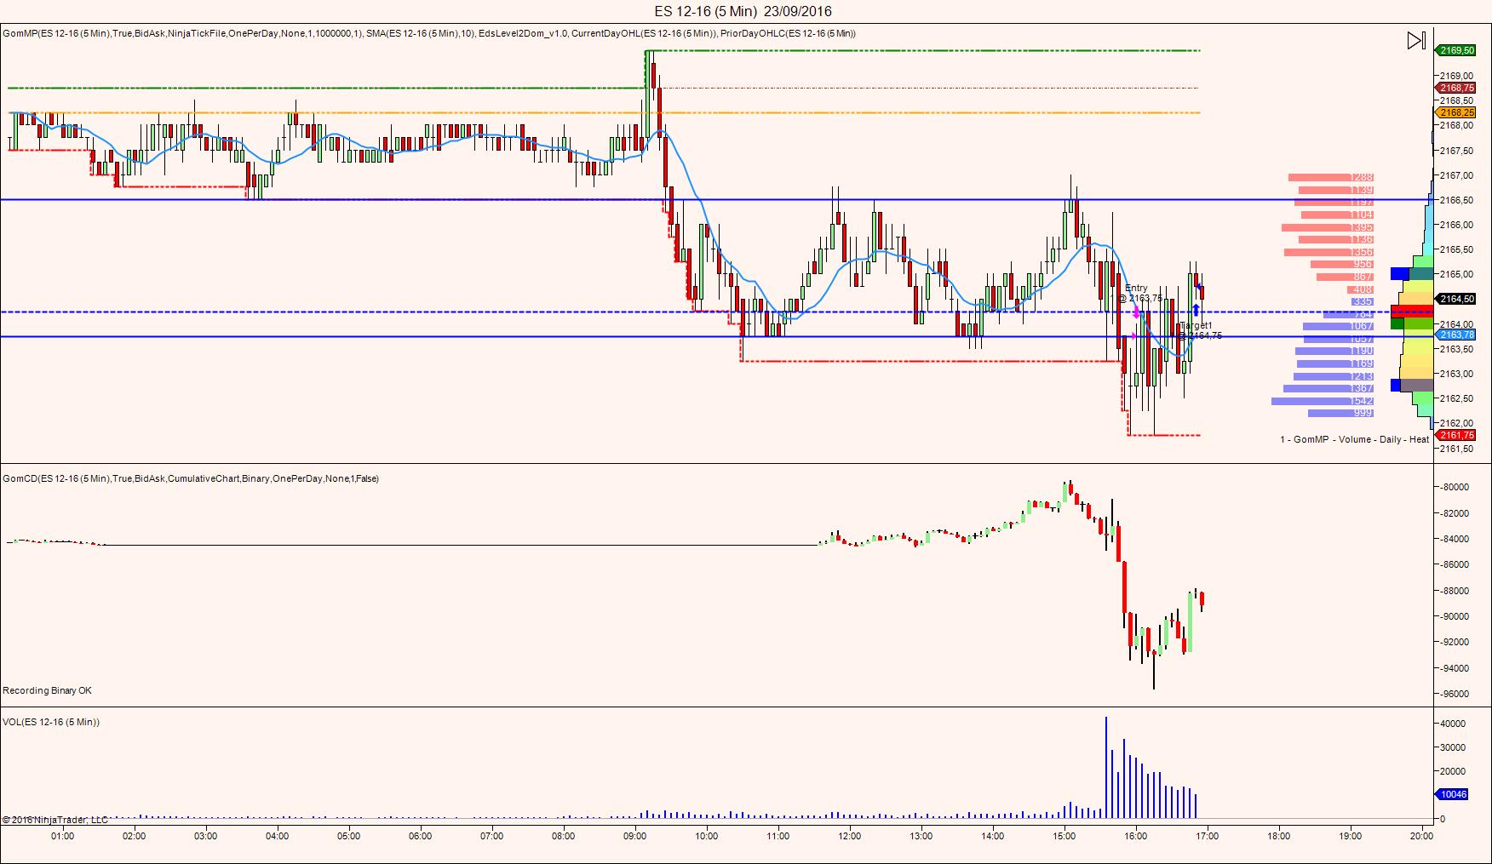Screen dimensions: 1492x864
Task: Select the orange 2168,25 price marker
Action: [1455, 112]
